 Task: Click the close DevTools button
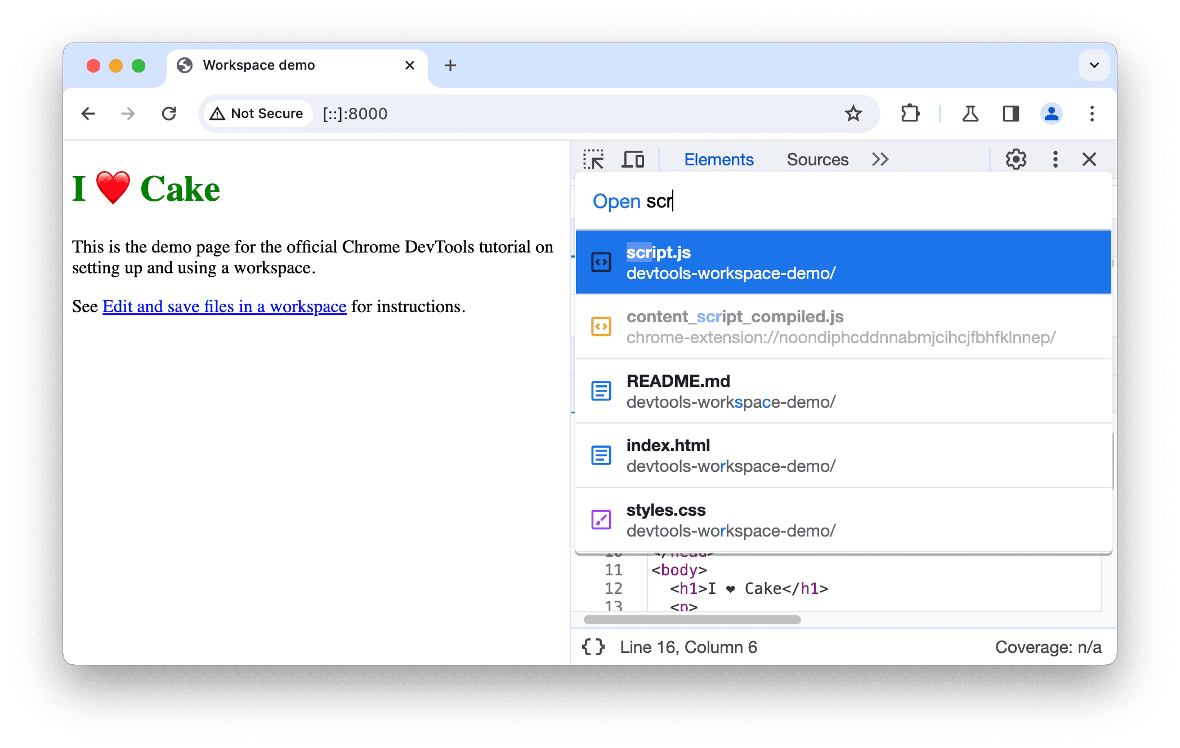(1092, 160)
